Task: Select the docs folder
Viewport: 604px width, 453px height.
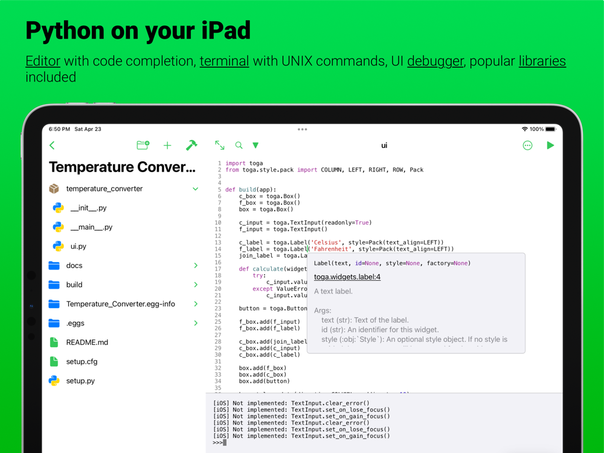Action: pos(74,265)
